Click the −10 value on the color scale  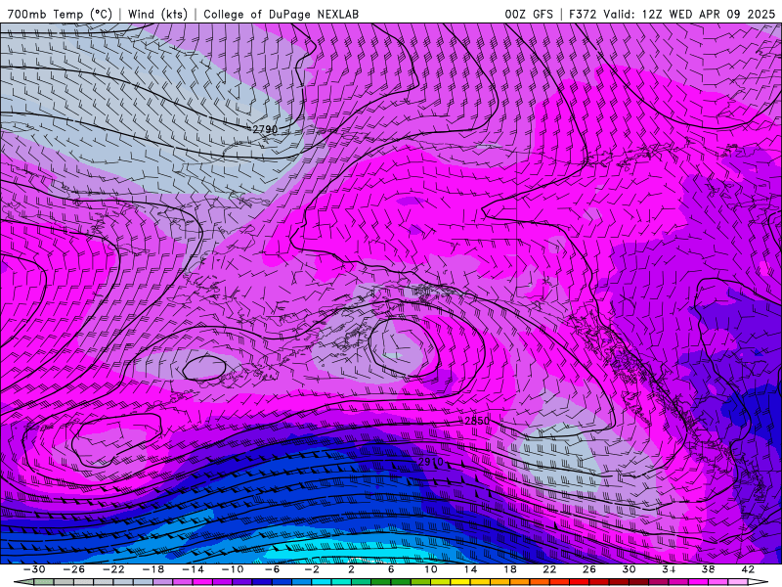pyautogui.click(x=233, y=569)
